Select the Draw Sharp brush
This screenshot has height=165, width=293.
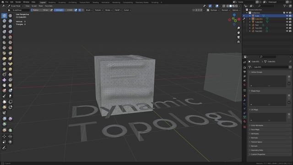coord(10,16)
